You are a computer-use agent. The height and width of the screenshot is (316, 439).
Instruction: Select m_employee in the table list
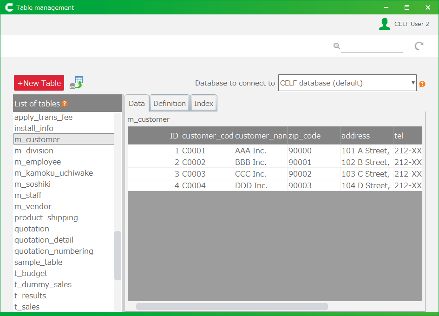click(38, 162)
